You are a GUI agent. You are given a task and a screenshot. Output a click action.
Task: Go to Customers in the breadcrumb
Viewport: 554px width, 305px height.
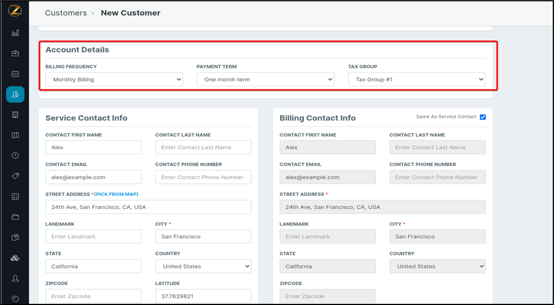point(65,13)
